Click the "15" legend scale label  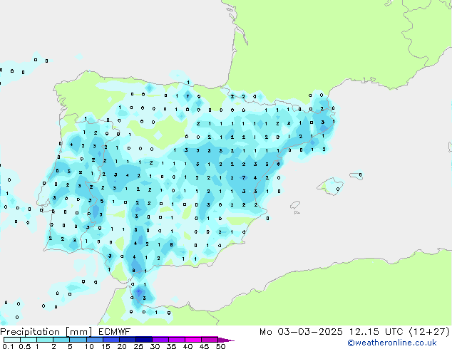[x=106, y=346]
